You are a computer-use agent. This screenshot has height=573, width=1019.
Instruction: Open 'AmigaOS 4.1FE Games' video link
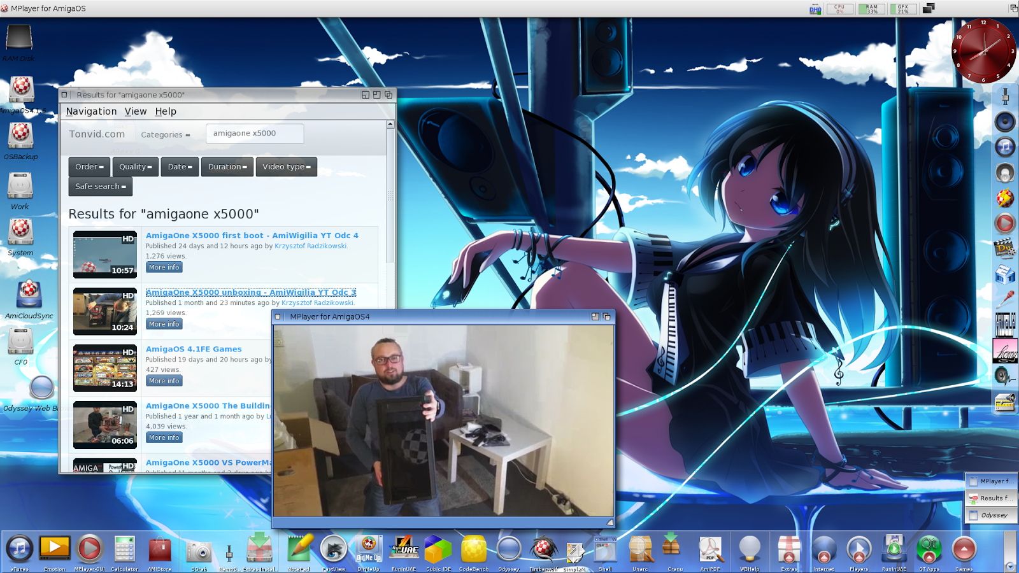point(194,349)
